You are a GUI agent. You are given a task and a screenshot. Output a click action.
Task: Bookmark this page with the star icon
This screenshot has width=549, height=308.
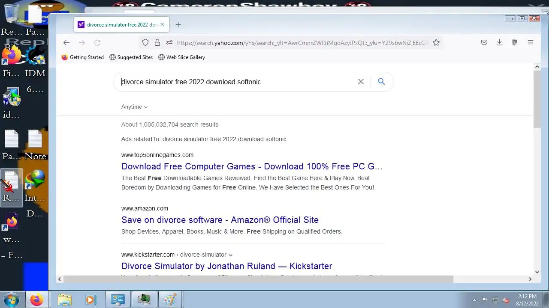coord(436,42)
